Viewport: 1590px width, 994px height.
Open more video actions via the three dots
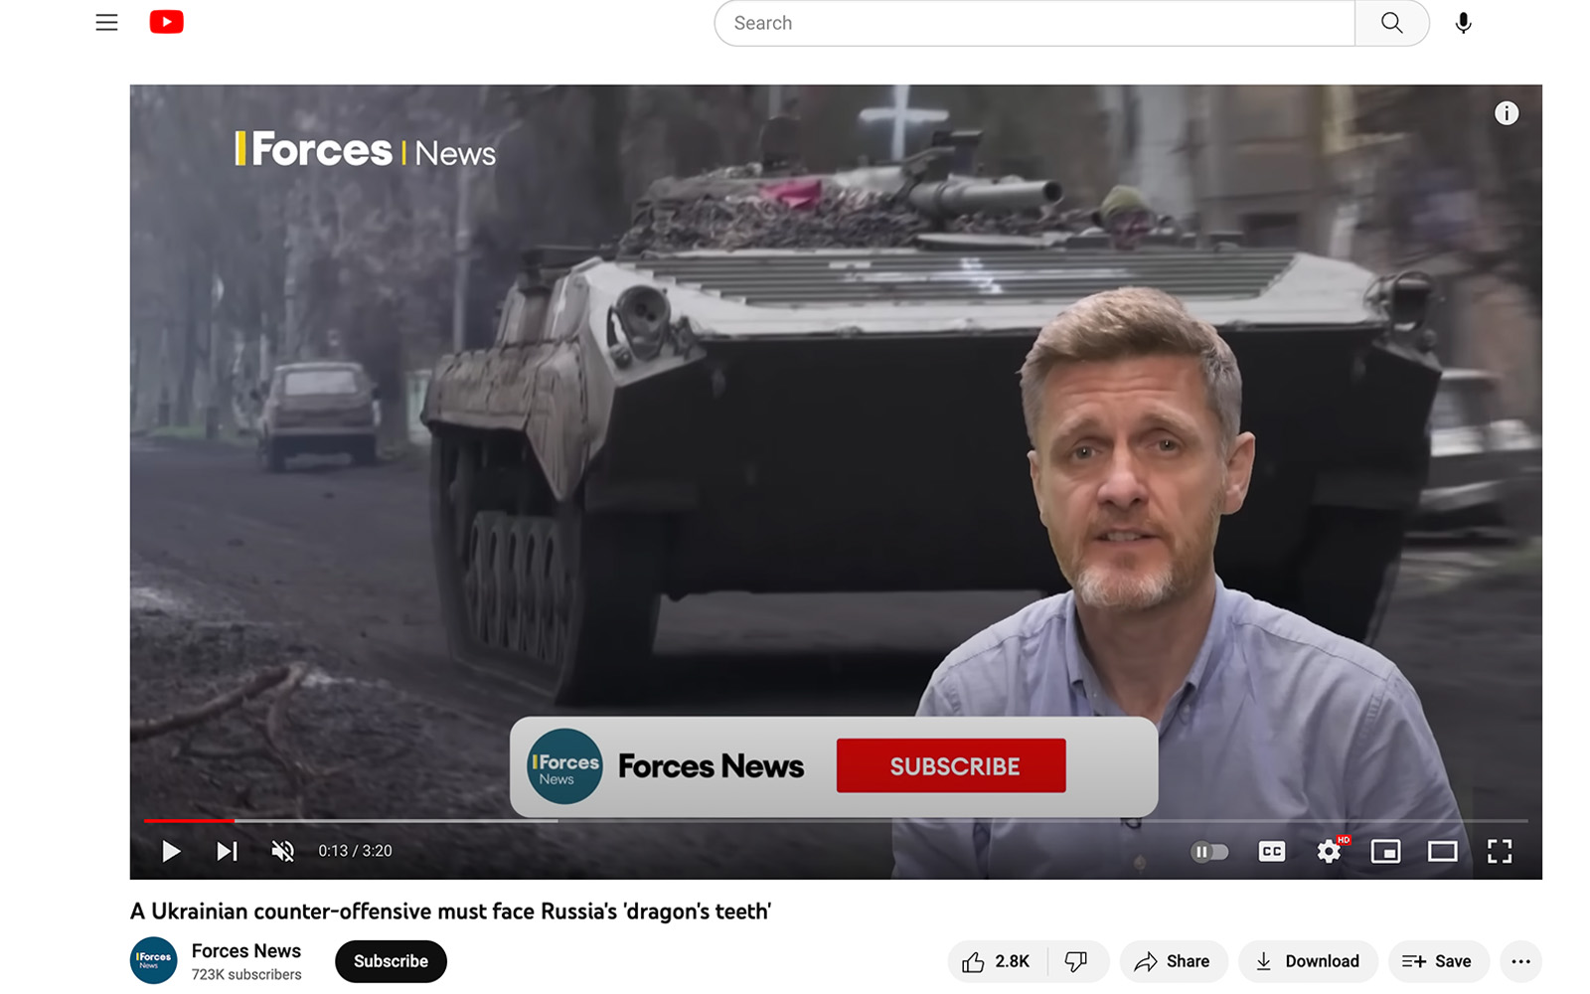[1519, 961]
